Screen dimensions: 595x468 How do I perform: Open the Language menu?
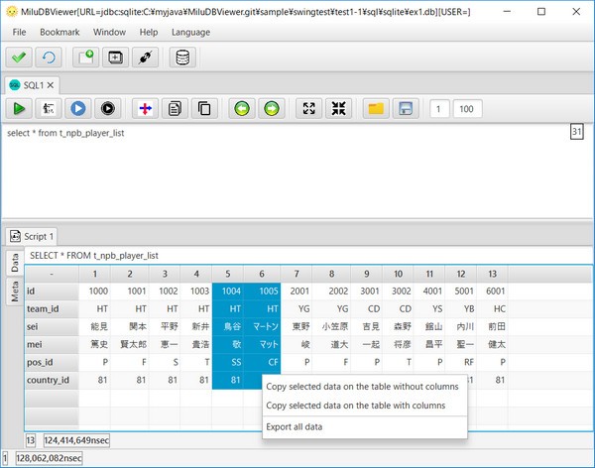tap(190, 32)
